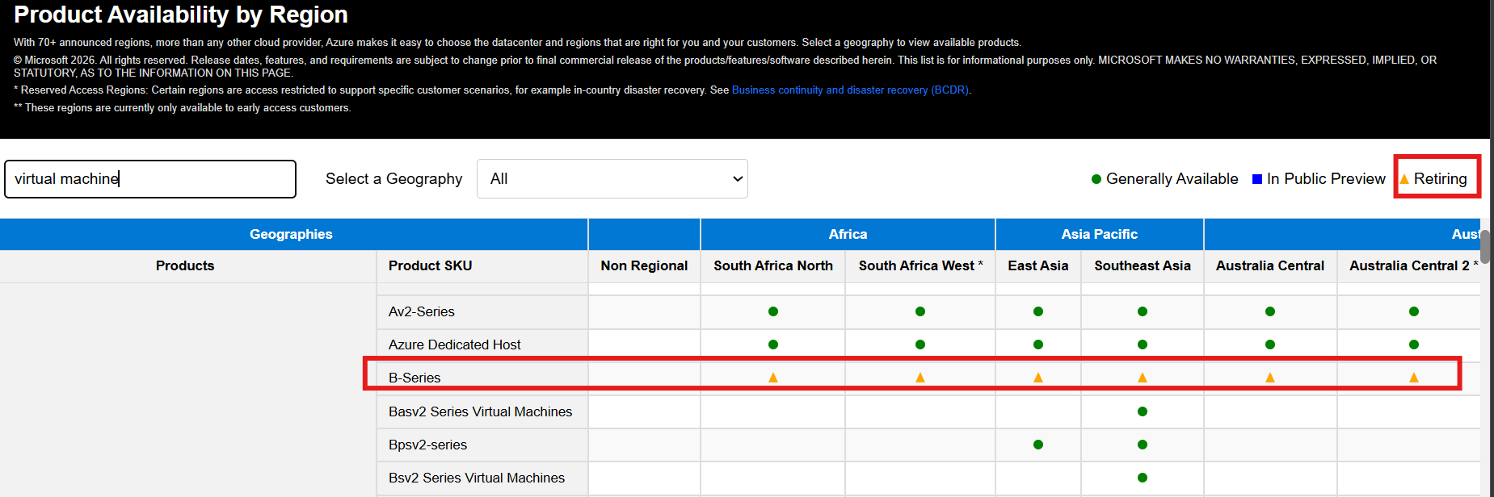Click the orange Retiring legend triangle
This screenshot has height=497, width=1494.
pyautogui.click(x=1404, y=179)
